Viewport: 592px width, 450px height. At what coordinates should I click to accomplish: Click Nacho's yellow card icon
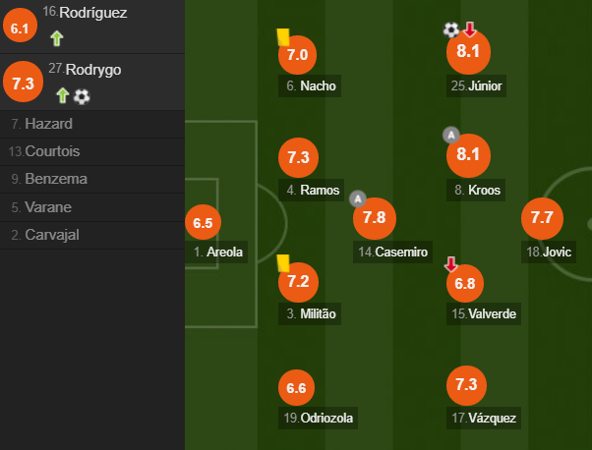pos(283,37)
